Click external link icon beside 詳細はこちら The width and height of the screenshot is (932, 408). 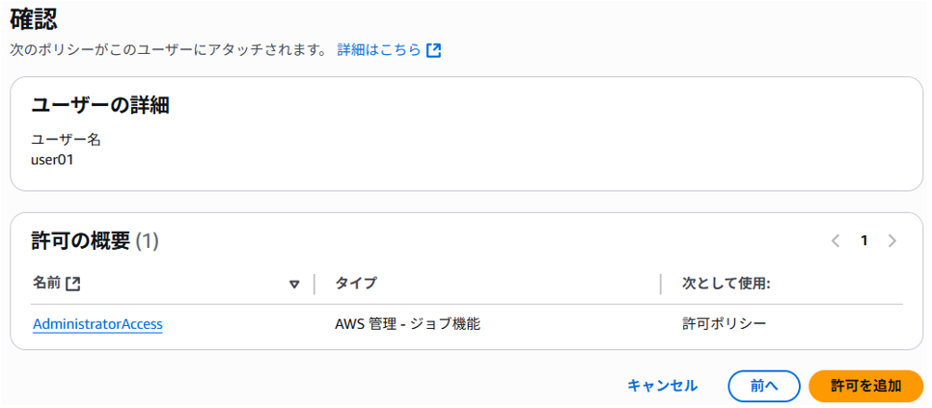click(434, 50)
